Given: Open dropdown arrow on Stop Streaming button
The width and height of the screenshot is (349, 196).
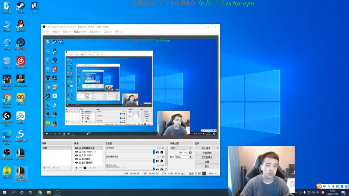Looking at the screenshot, I should pos(217,148).
